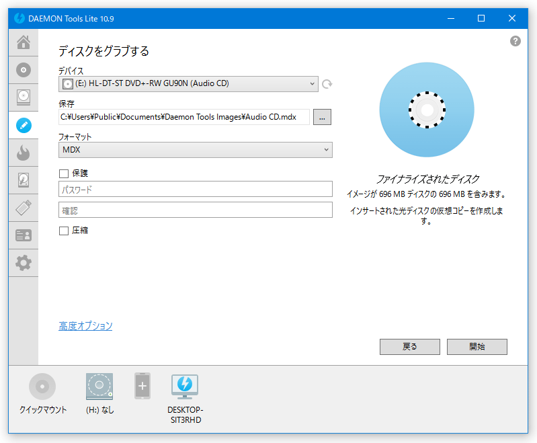Open the gear Settings icon
This screenshot has height=443, width=537.
[24, 263]
